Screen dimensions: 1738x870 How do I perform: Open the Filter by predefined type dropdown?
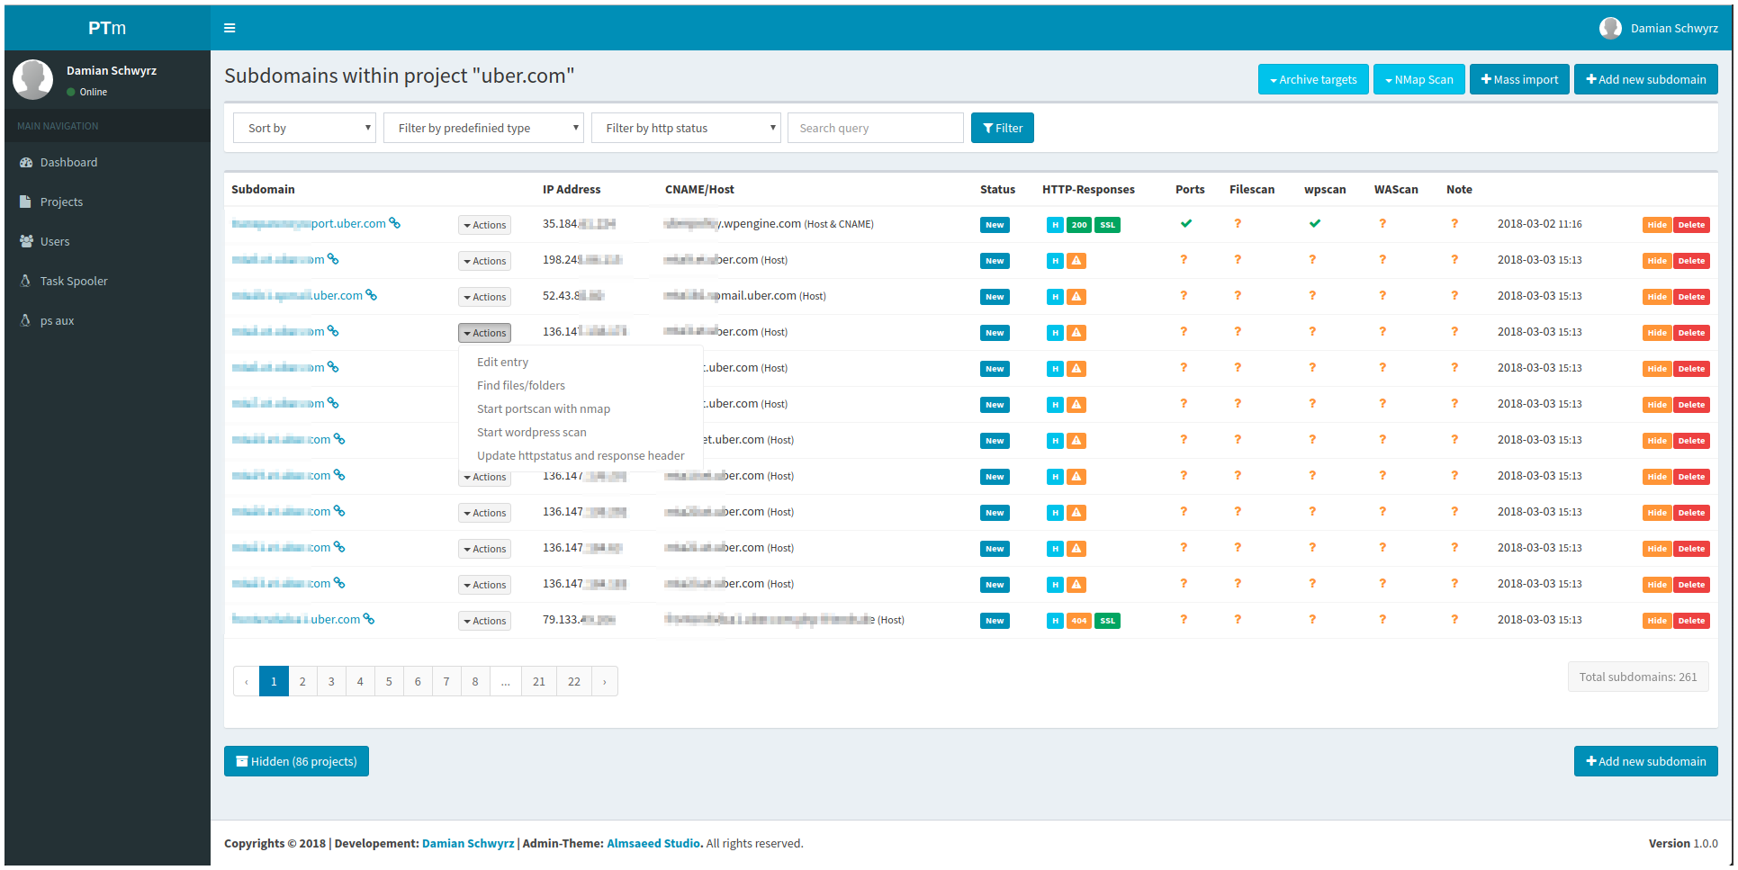point(483,129)
